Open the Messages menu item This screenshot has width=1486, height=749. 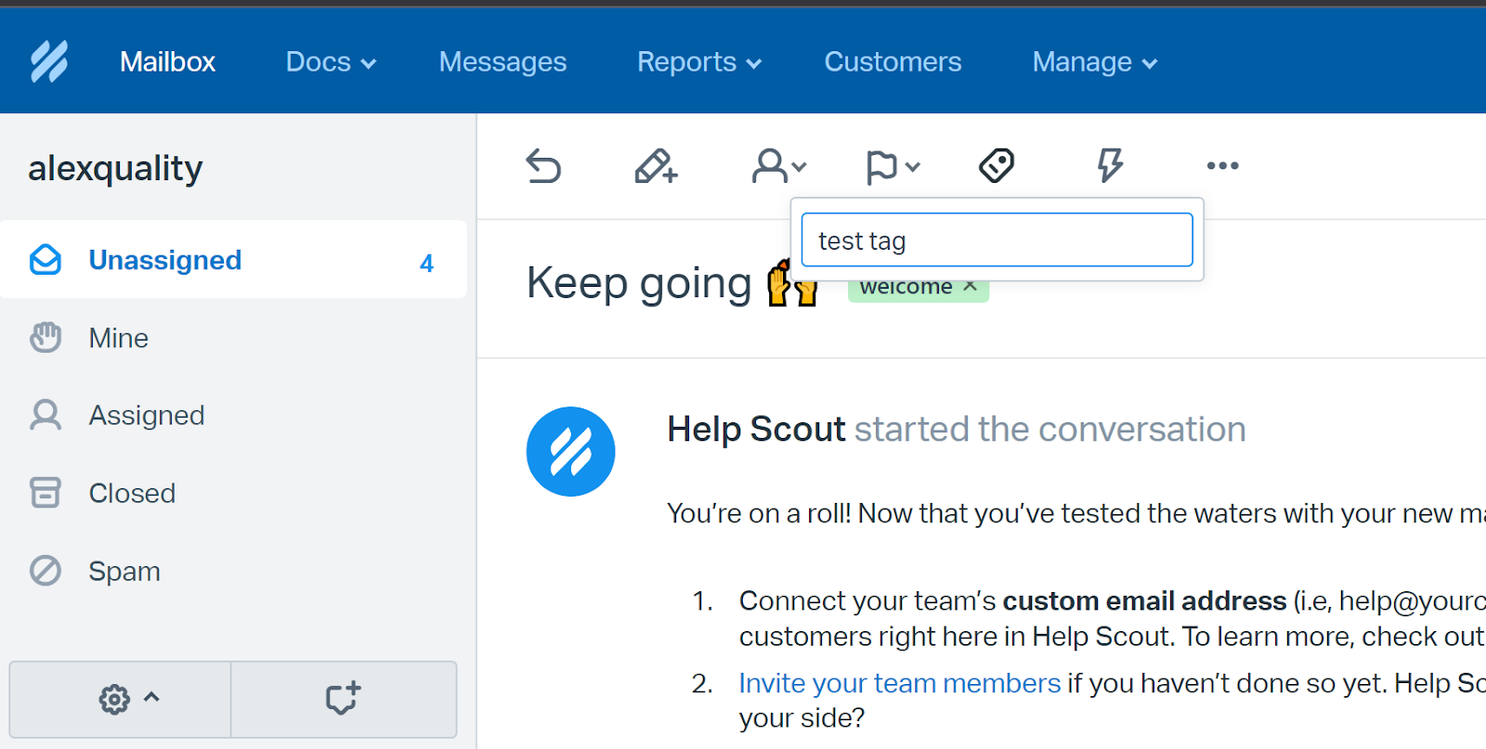tap(502, 62)
